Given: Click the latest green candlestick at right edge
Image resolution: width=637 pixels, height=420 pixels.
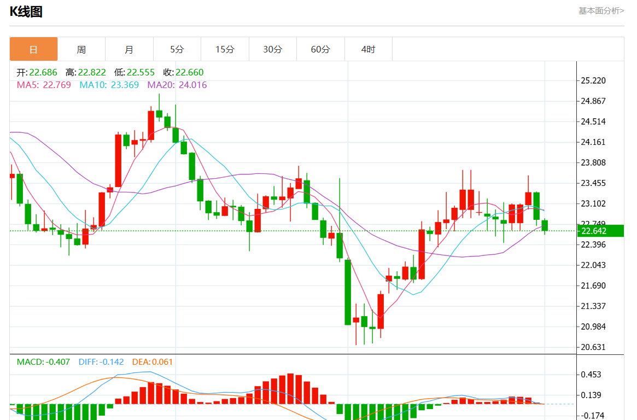Looking at the screenshot, I should point(545,225).
